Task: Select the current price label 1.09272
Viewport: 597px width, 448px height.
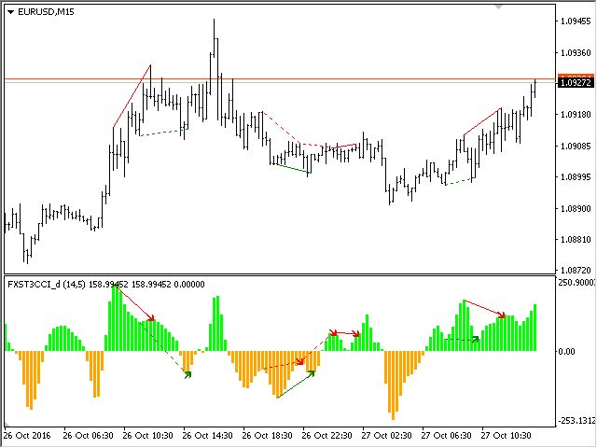Action: tap(575, 82)
